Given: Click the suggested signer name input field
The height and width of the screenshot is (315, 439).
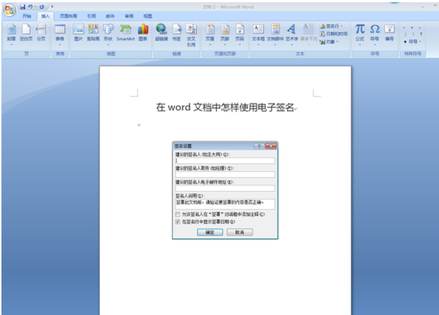Looking at the screenshot, I should [225, 160].
